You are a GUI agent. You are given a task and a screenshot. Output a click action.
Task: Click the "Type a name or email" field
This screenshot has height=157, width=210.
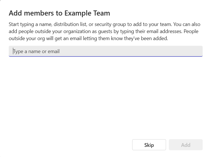click(105, 51)
